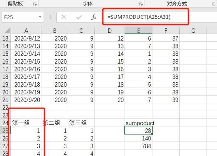Select the 第三组 header cell

tap(81, 123)
